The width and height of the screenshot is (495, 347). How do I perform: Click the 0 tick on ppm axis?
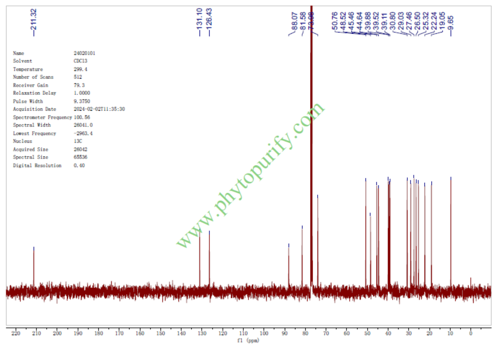471,333
